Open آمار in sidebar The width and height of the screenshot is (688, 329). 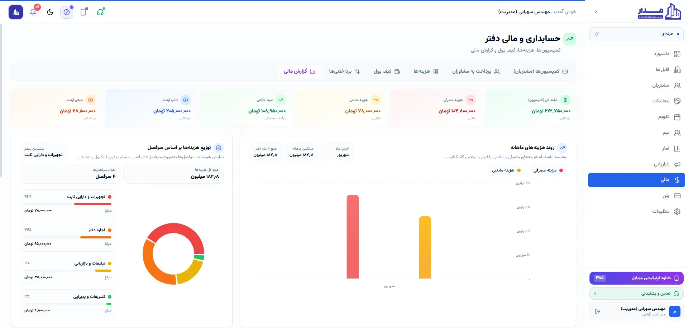pyautogui.click(x=636, y=149)
